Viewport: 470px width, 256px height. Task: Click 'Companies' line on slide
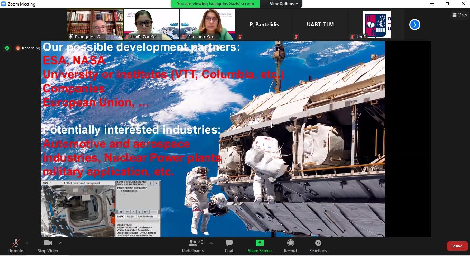pos(74,89)
